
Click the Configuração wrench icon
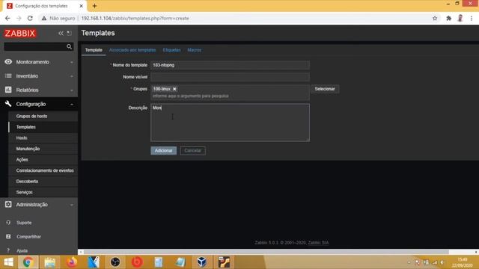pyautogui.click(x=8, y=104)
